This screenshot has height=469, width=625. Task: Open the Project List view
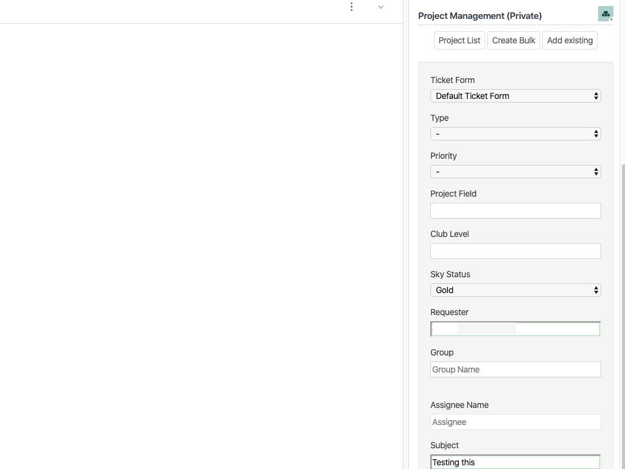click(x=459, y=40)
